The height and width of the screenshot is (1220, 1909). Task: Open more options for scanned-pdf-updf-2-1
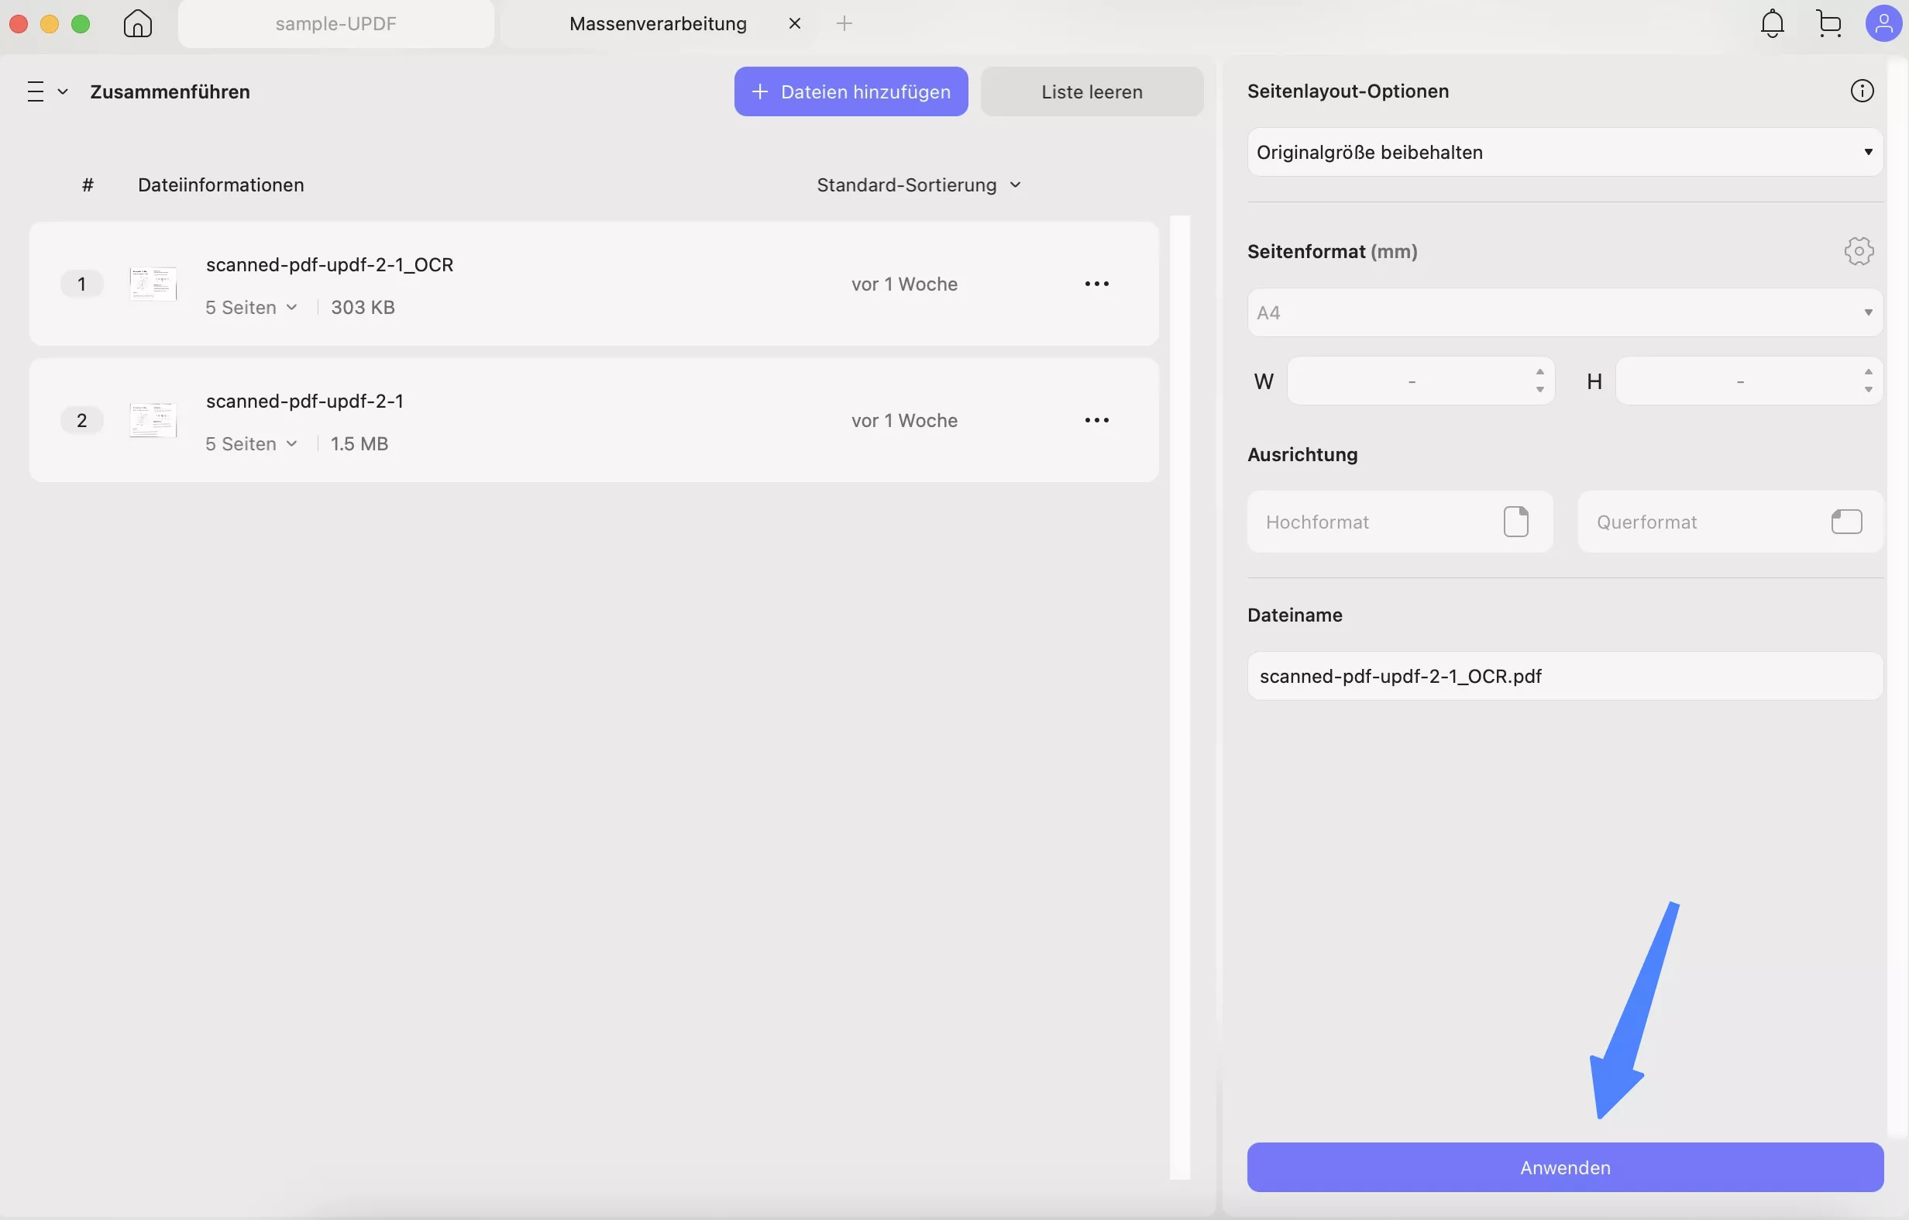pos(1097,419)
